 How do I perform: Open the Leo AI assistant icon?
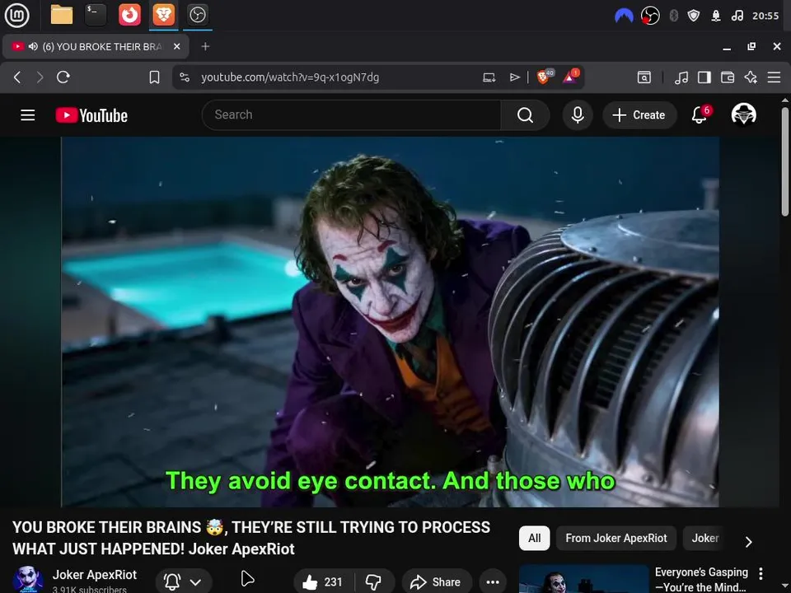(751, 77)
